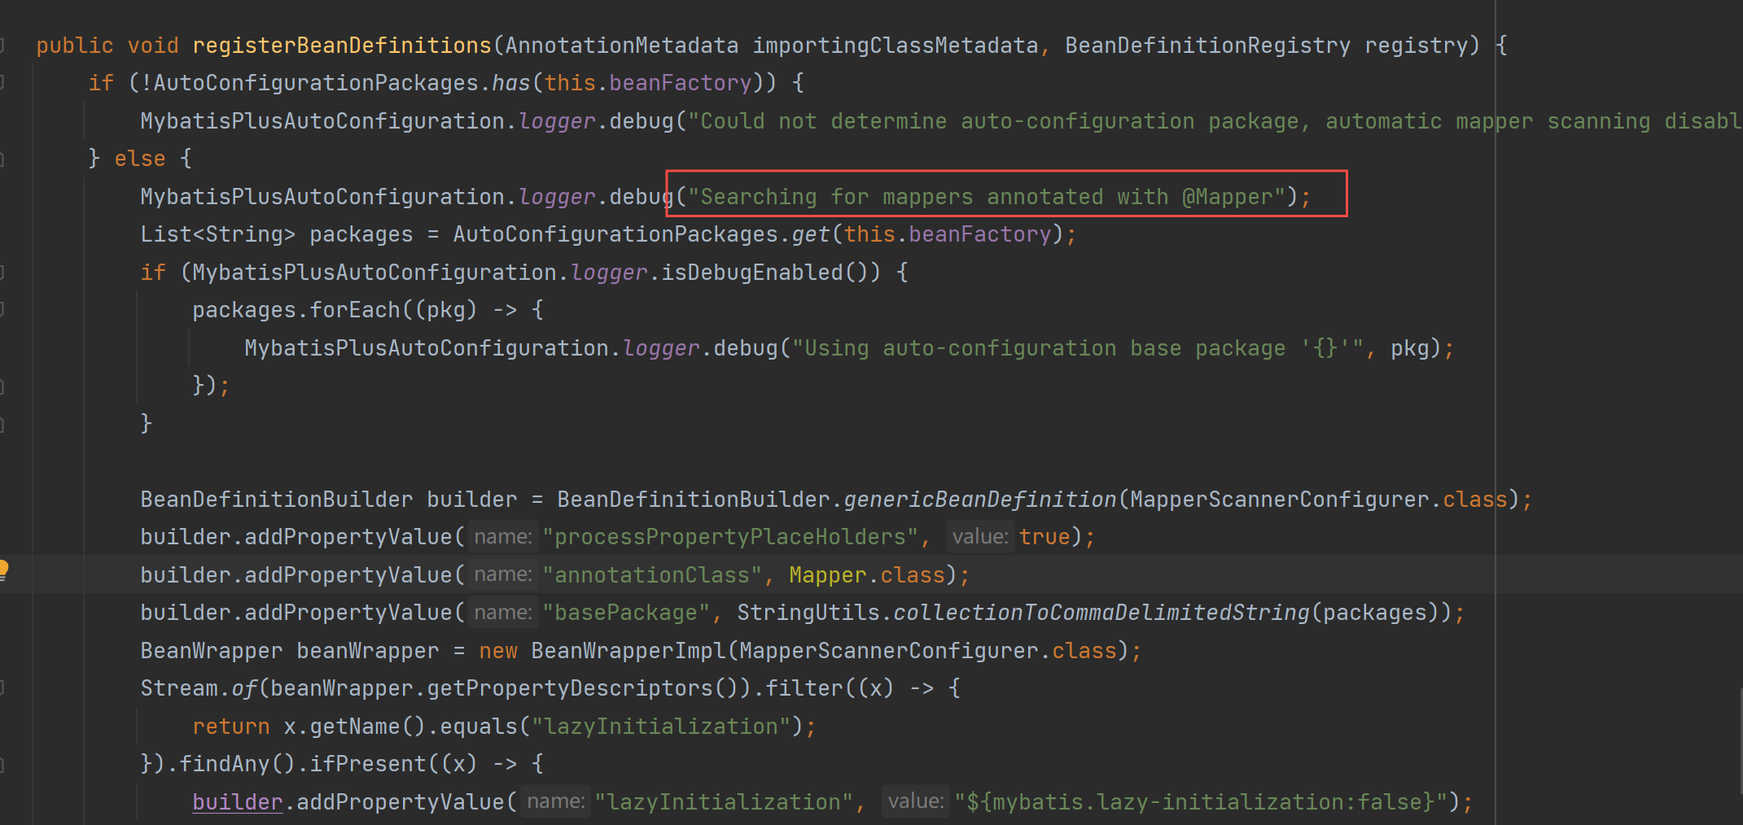The width and height of the screenshot is (1743, 825).
Task: Click the get method of AutoConfigurationPackages
Action: [x=811, y=234]
